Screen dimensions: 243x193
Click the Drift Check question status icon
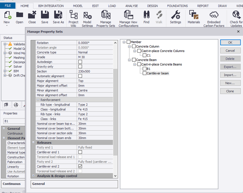[x=10, y=75]
